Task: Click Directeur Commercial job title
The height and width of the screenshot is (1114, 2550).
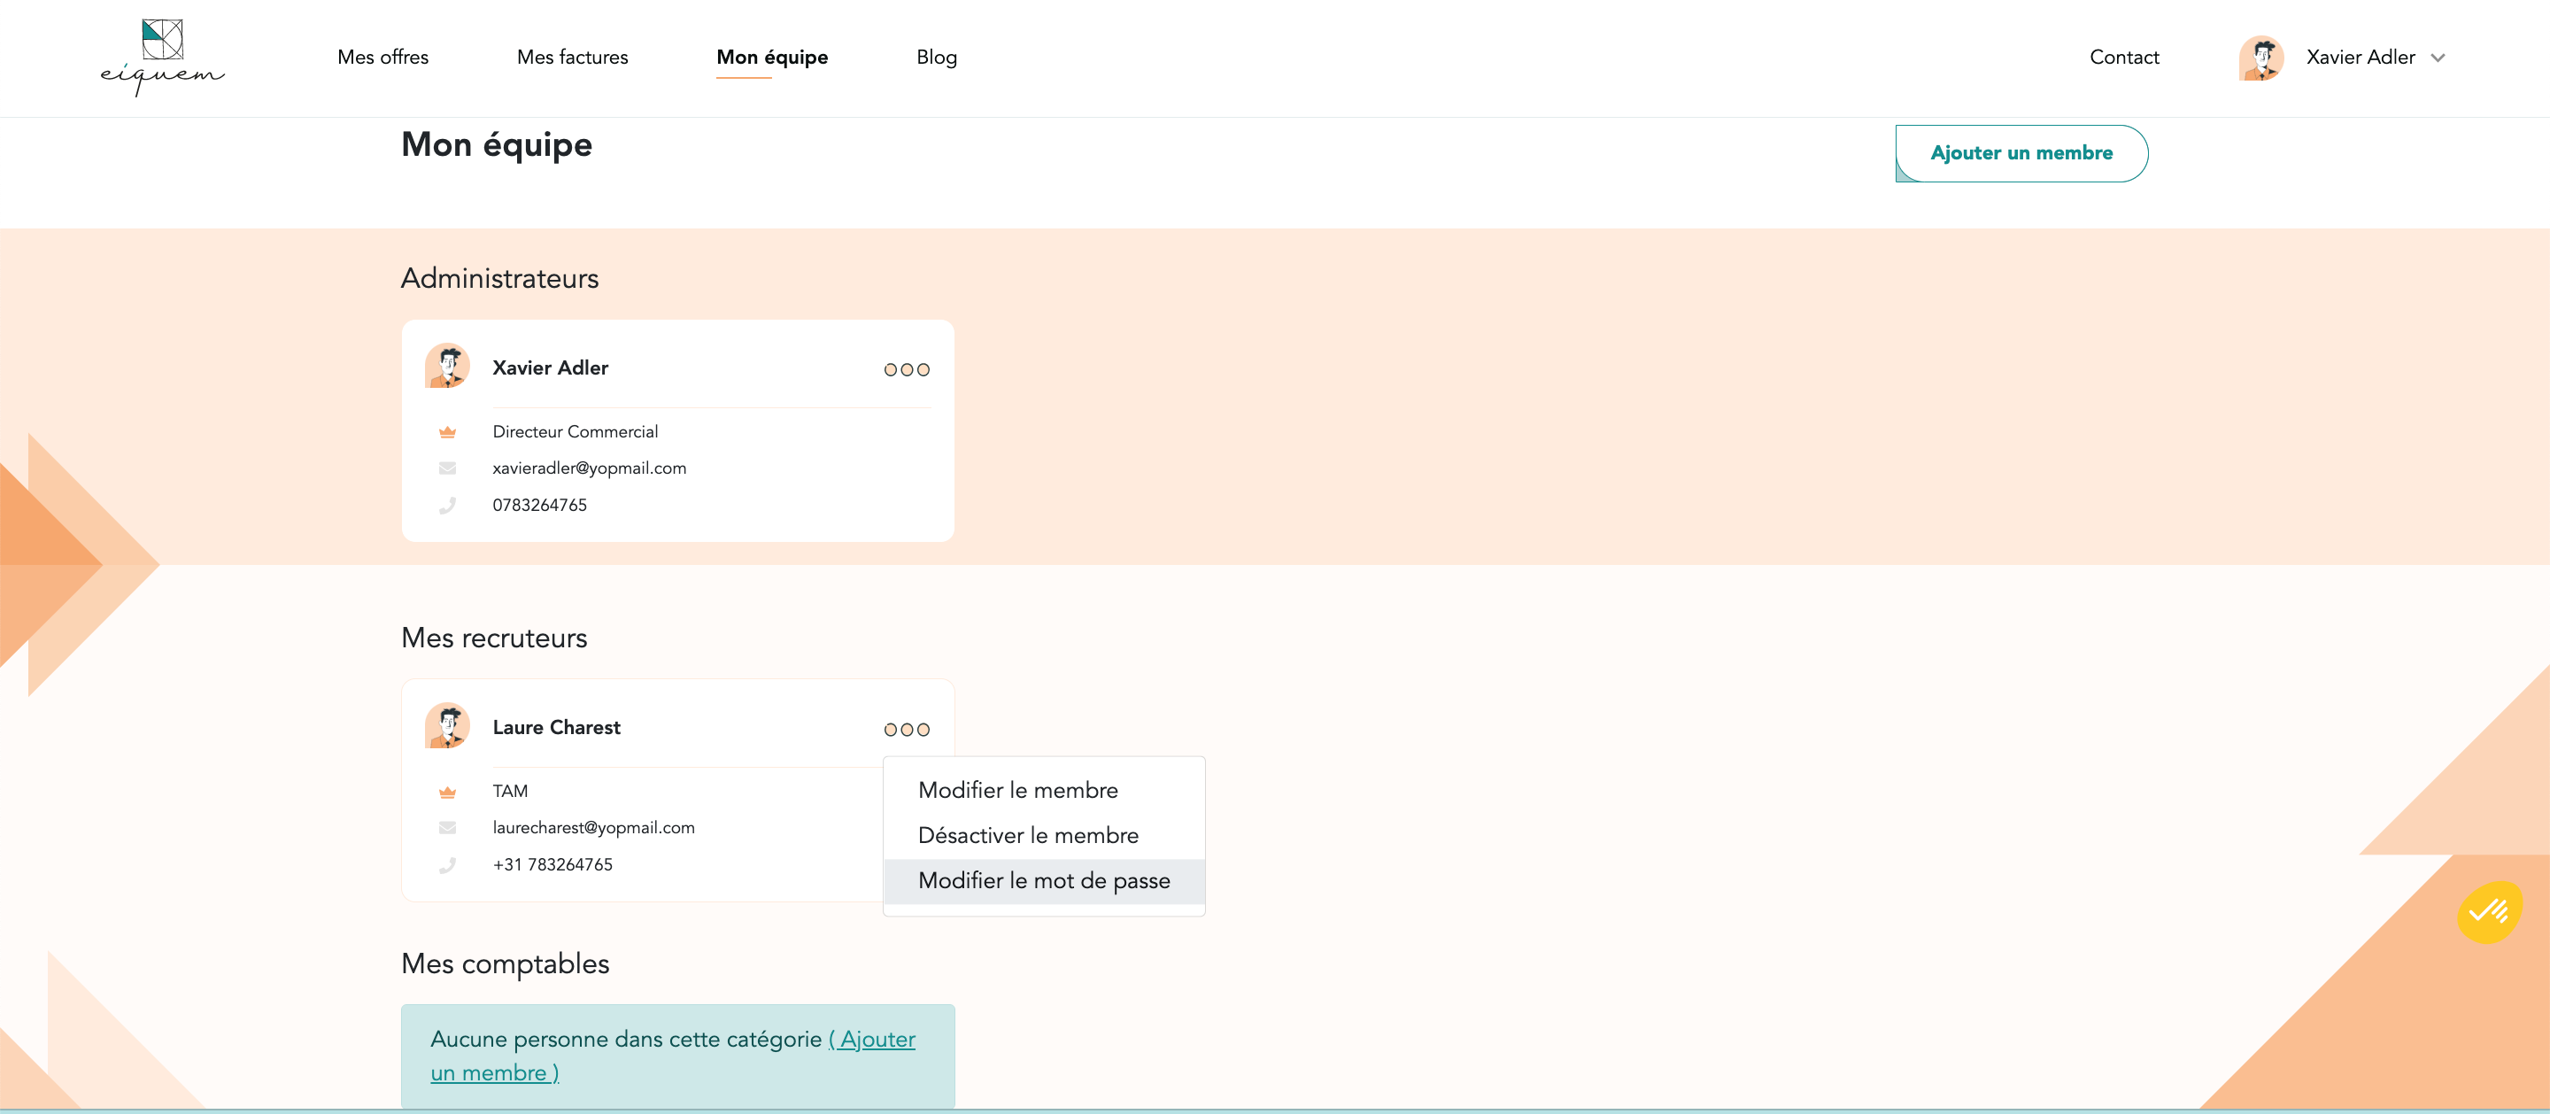Action: tap(576, 432)
